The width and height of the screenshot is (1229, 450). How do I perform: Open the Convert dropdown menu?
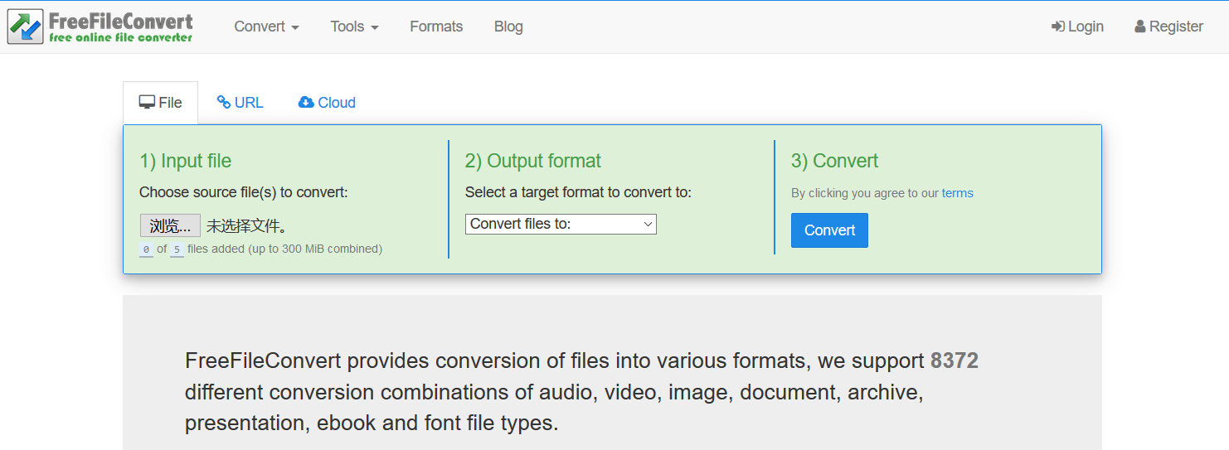[x=266, y=27]
